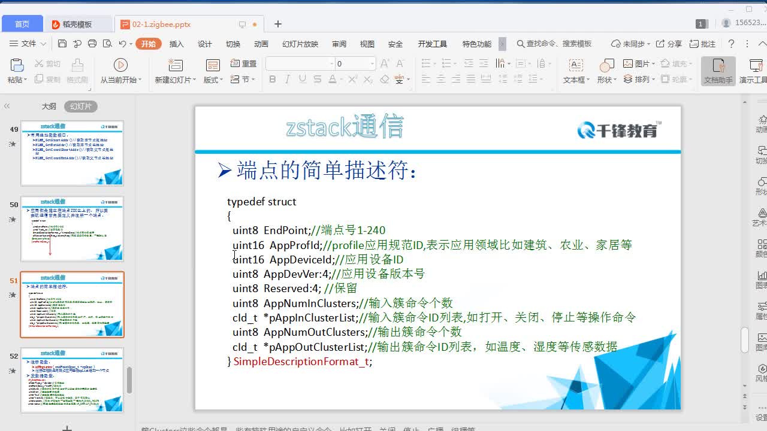Toggle Bold formatting
The width and height of the screenshot is (767, 431).
pyautogui.click(x=272, y=79)
